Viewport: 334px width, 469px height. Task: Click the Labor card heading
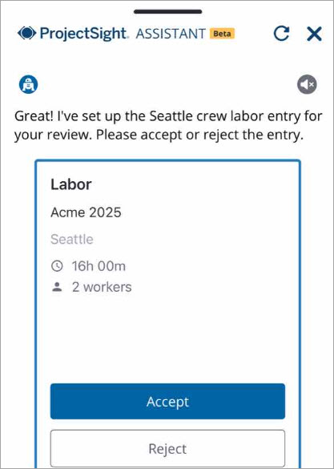71,184
